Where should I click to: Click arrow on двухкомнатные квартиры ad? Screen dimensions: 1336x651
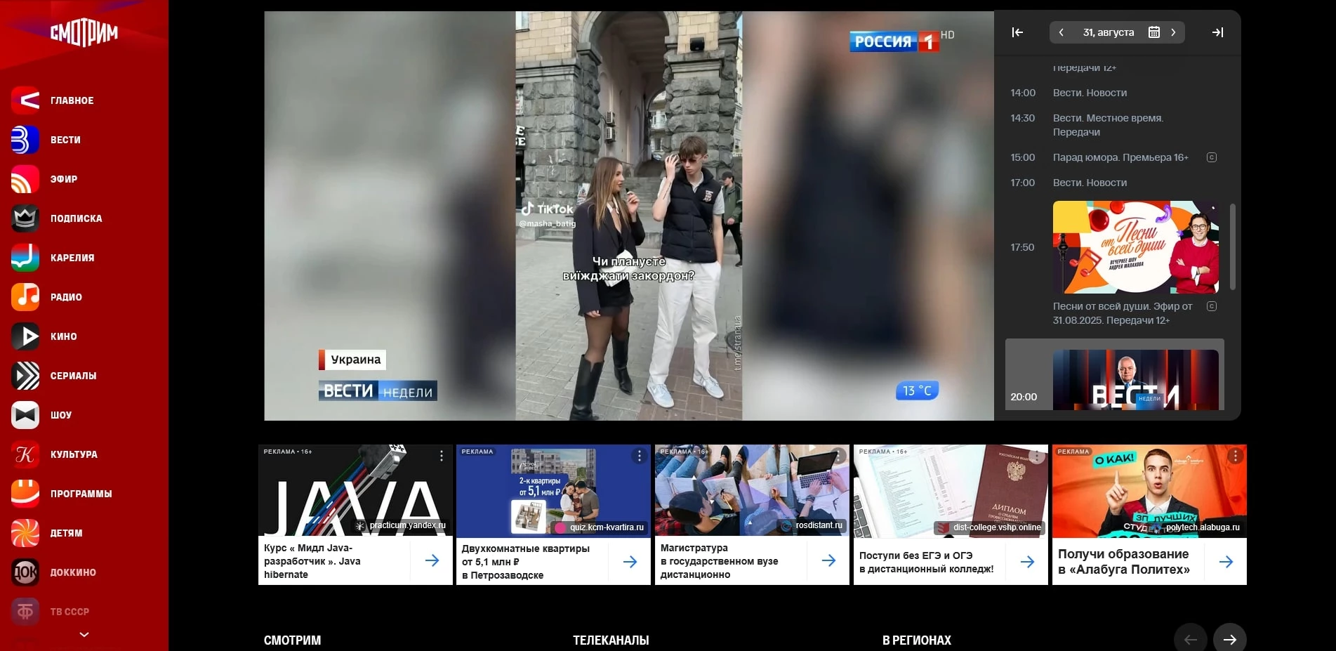coord(630,561)
